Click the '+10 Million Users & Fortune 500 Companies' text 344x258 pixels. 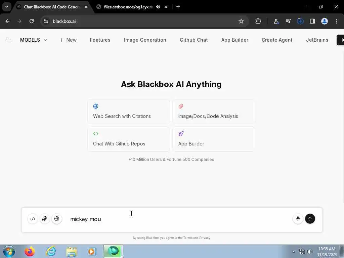coord(171,160)
